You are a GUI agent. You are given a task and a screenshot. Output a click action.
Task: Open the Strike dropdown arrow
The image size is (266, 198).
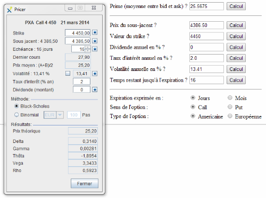[95, 33]
